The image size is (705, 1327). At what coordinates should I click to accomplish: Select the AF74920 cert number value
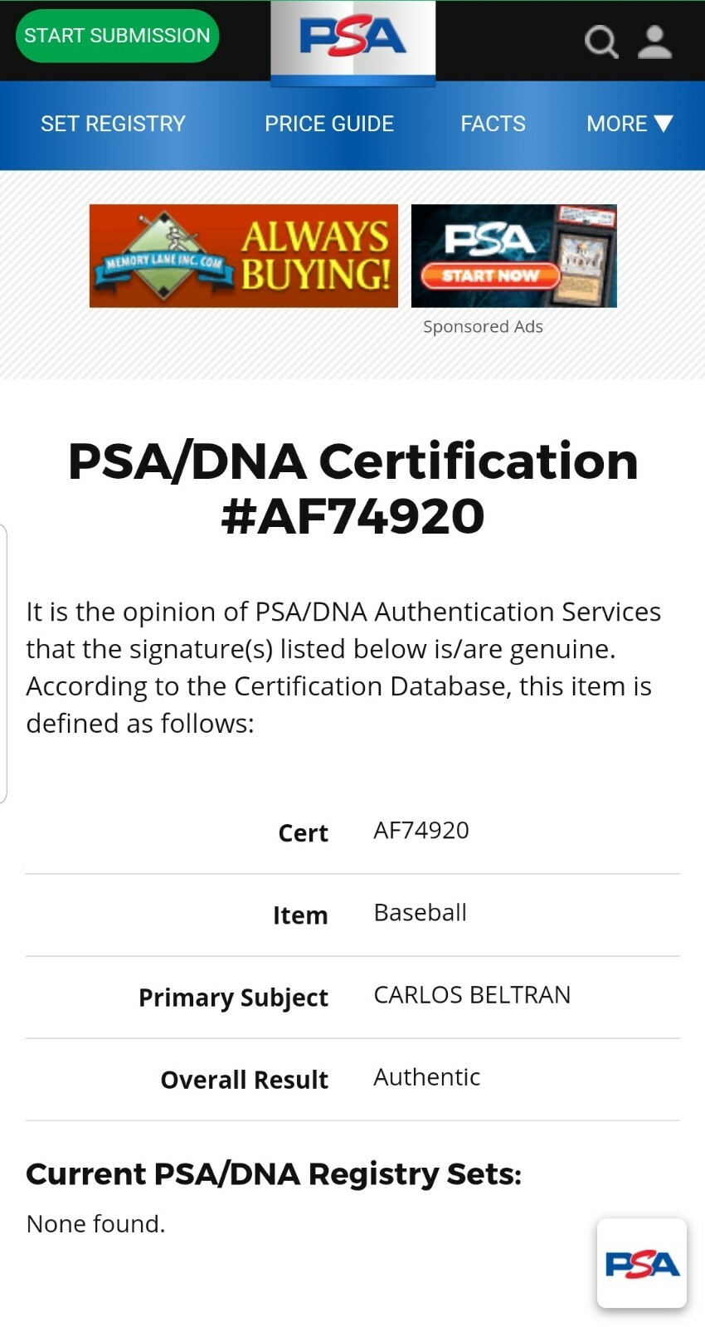[421, 830]
